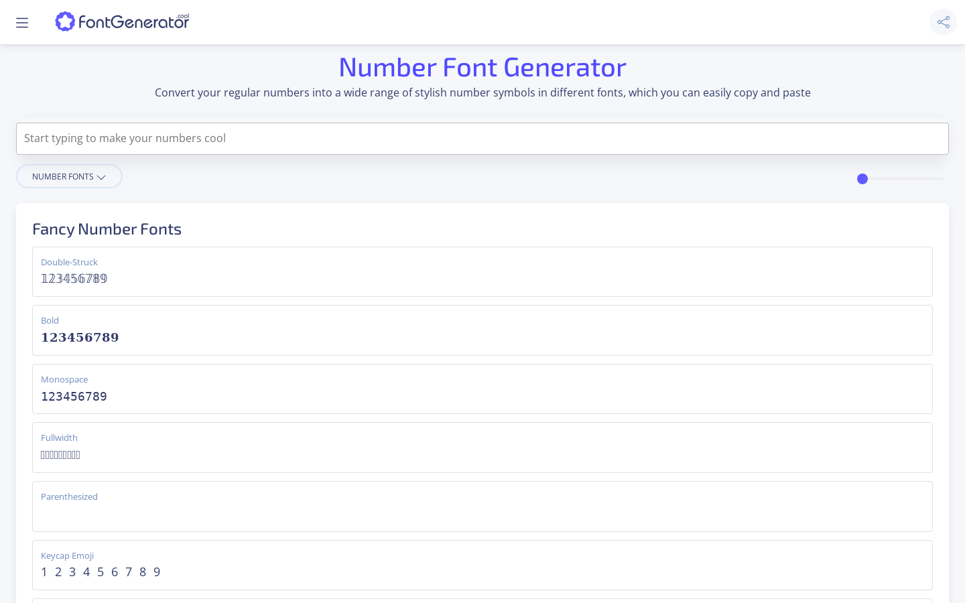
Task: Copy the Monospace number font
Action: pyautogui.click(x=482, y=389)
